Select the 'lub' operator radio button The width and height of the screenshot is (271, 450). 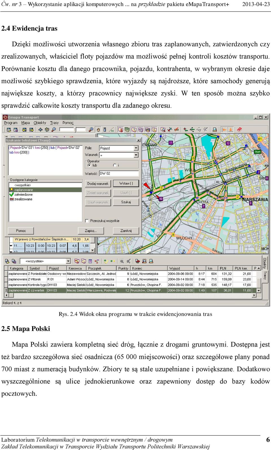coord(89,165)
